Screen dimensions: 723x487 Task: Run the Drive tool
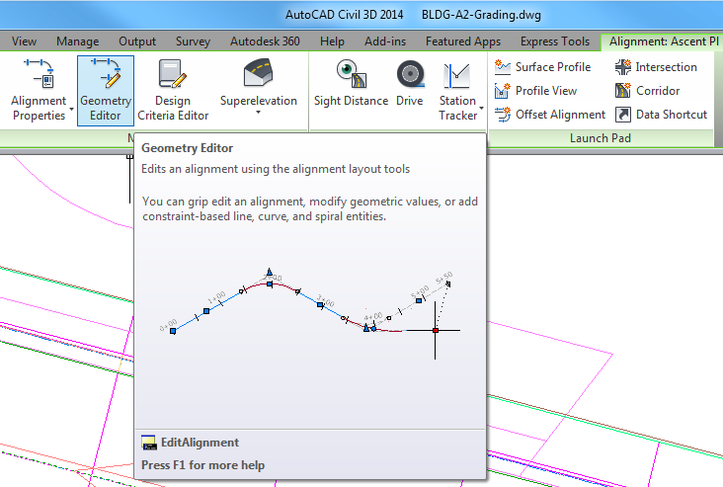coord(410,84)
